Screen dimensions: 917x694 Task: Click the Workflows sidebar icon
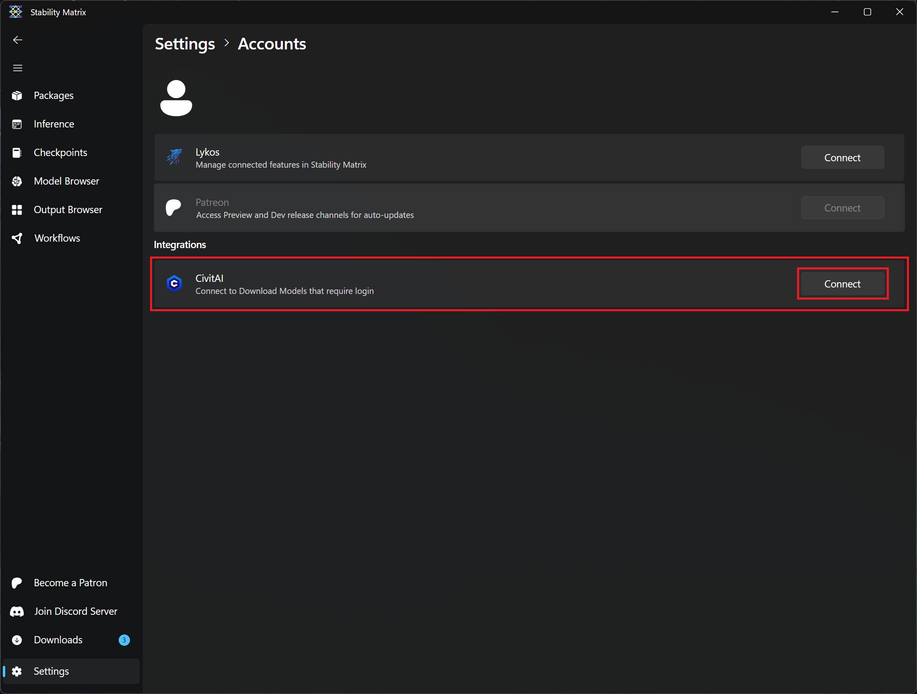click(x=17, y=238)
